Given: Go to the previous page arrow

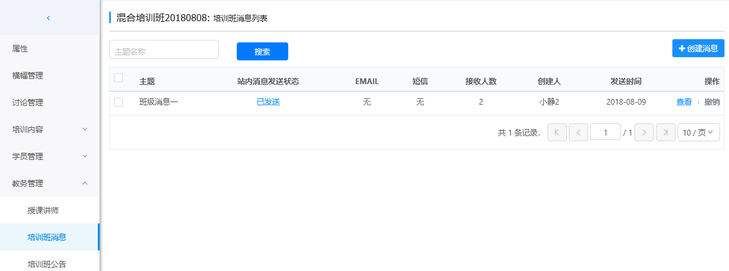Looking at the screenshot, I should click(578, 132).
